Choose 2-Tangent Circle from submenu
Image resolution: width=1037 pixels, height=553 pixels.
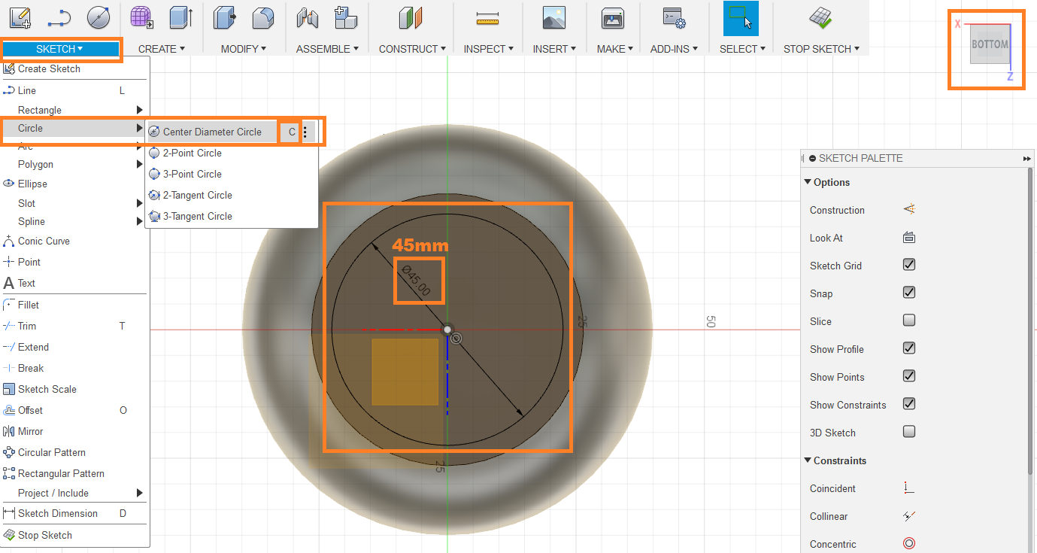(x=198, y=195)
